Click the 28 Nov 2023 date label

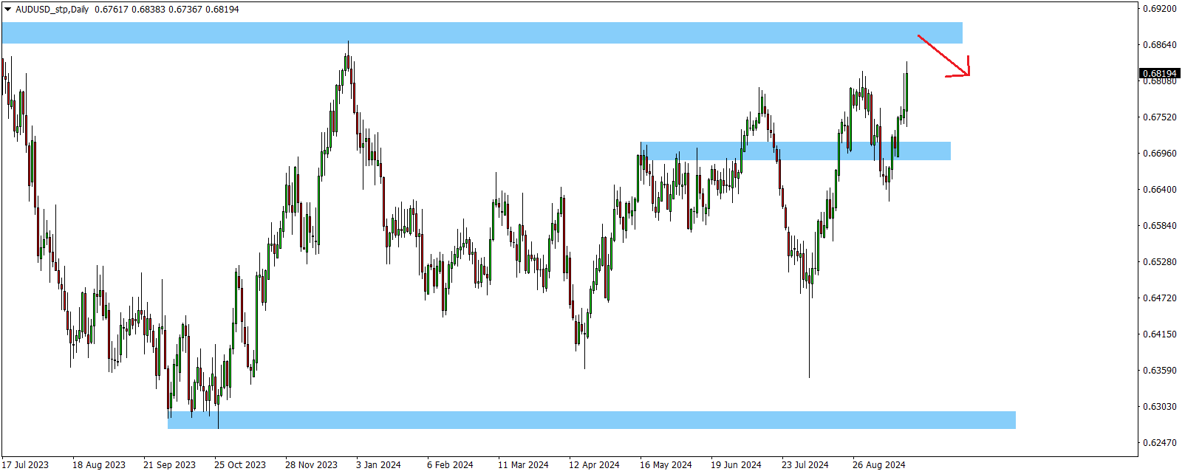311,465
